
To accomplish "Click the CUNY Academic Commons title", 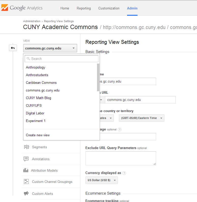I will [x=60, y=27].
